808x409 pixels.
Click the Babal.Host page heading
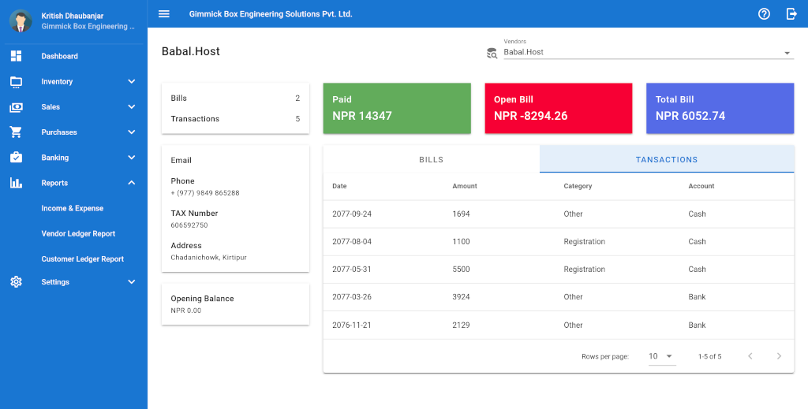(191, 51)
